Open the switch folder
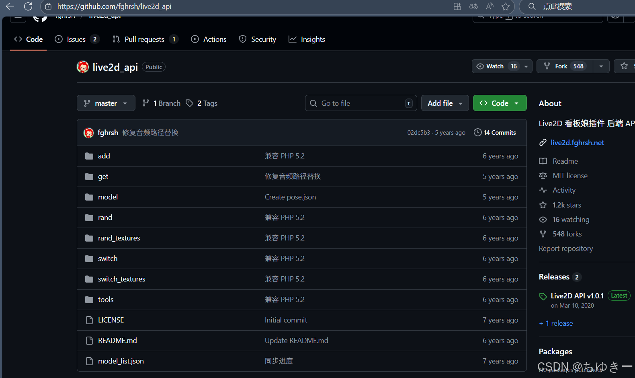This screenshot has height=378, width=635. (108, 259)
